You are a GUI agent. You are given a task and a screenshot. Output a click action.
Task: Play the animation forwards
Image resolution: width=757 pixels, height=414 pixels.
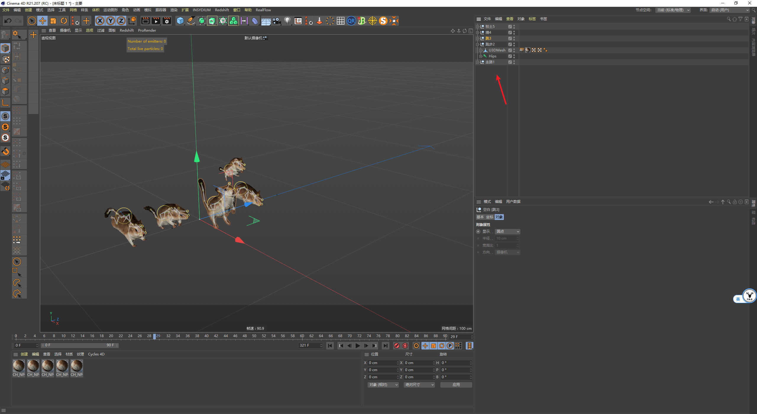pos(358,346)
